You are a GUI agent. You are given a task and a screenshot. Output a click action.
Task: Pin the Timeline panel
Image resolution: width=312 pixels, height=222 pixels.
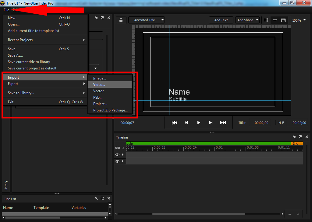[294, 137]
